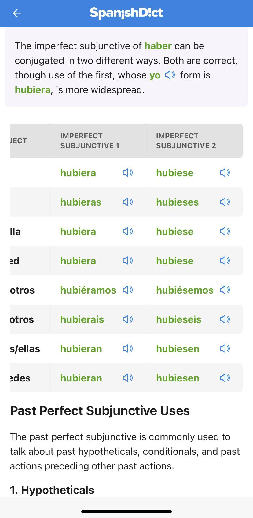
Task: Select the word hubiéramos in the table
Action: click(88, 290)
